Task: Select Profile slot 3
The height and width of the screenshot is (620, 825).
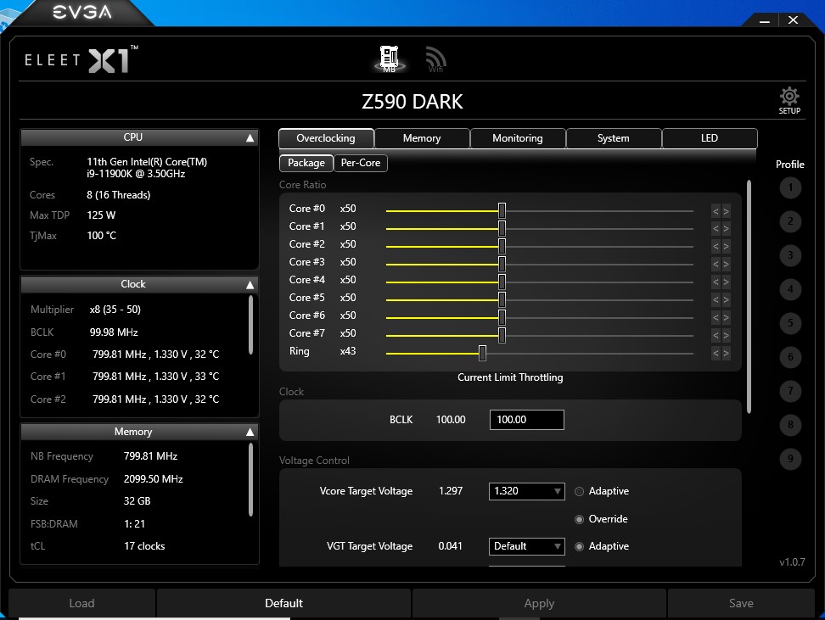Action: 789,255
